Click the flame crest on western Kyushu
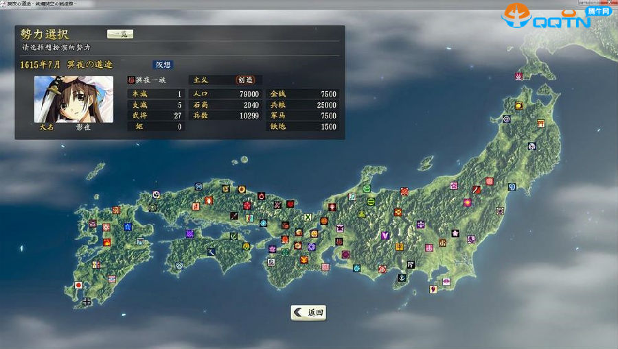 tap(107, 241)
